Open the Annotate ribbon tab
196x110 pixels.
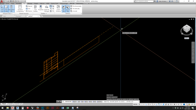19,3
